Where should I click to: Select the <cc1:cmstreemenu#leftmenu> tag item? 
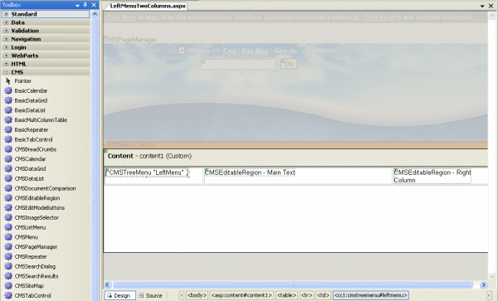[x=371, y=295]
